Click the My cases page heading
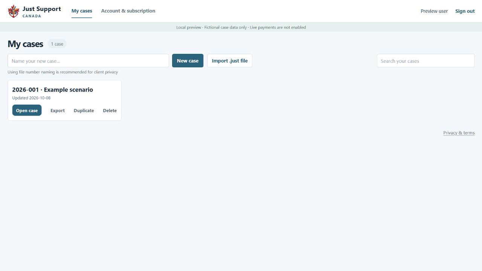The image size is (482, 271). 25,44
